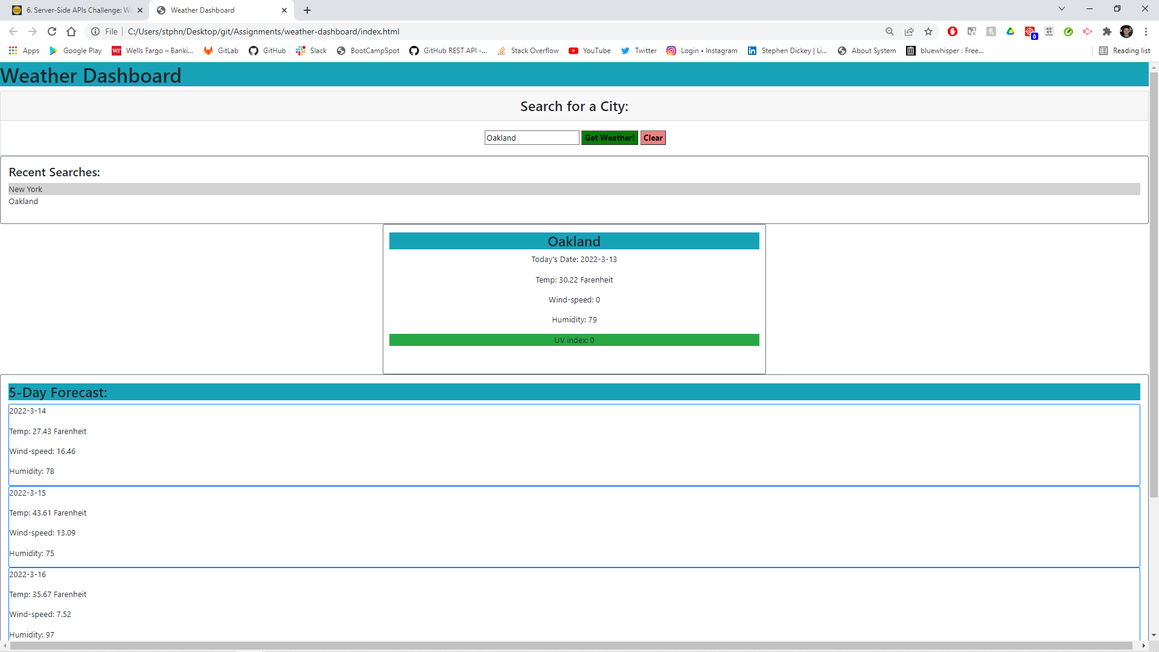Select New York from recent searches
Viewport: 1159px width, 652px height.
click(x=25, y=189)
